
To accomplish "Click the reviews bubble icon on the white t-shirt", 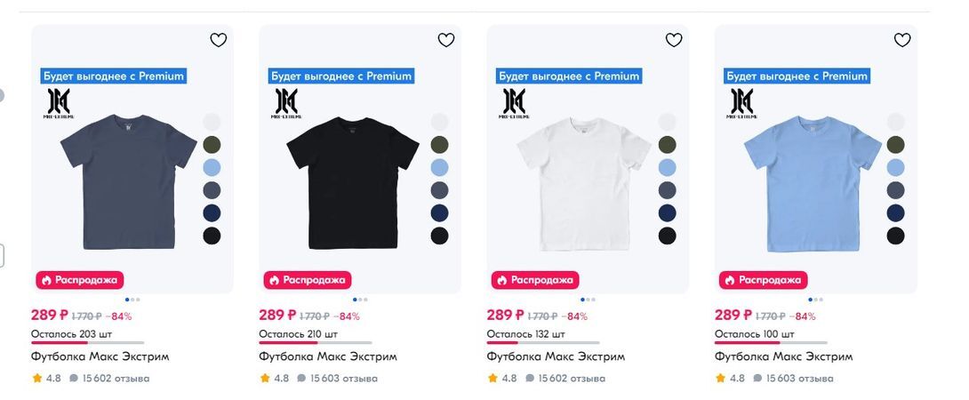I will (x=530, y=378).
